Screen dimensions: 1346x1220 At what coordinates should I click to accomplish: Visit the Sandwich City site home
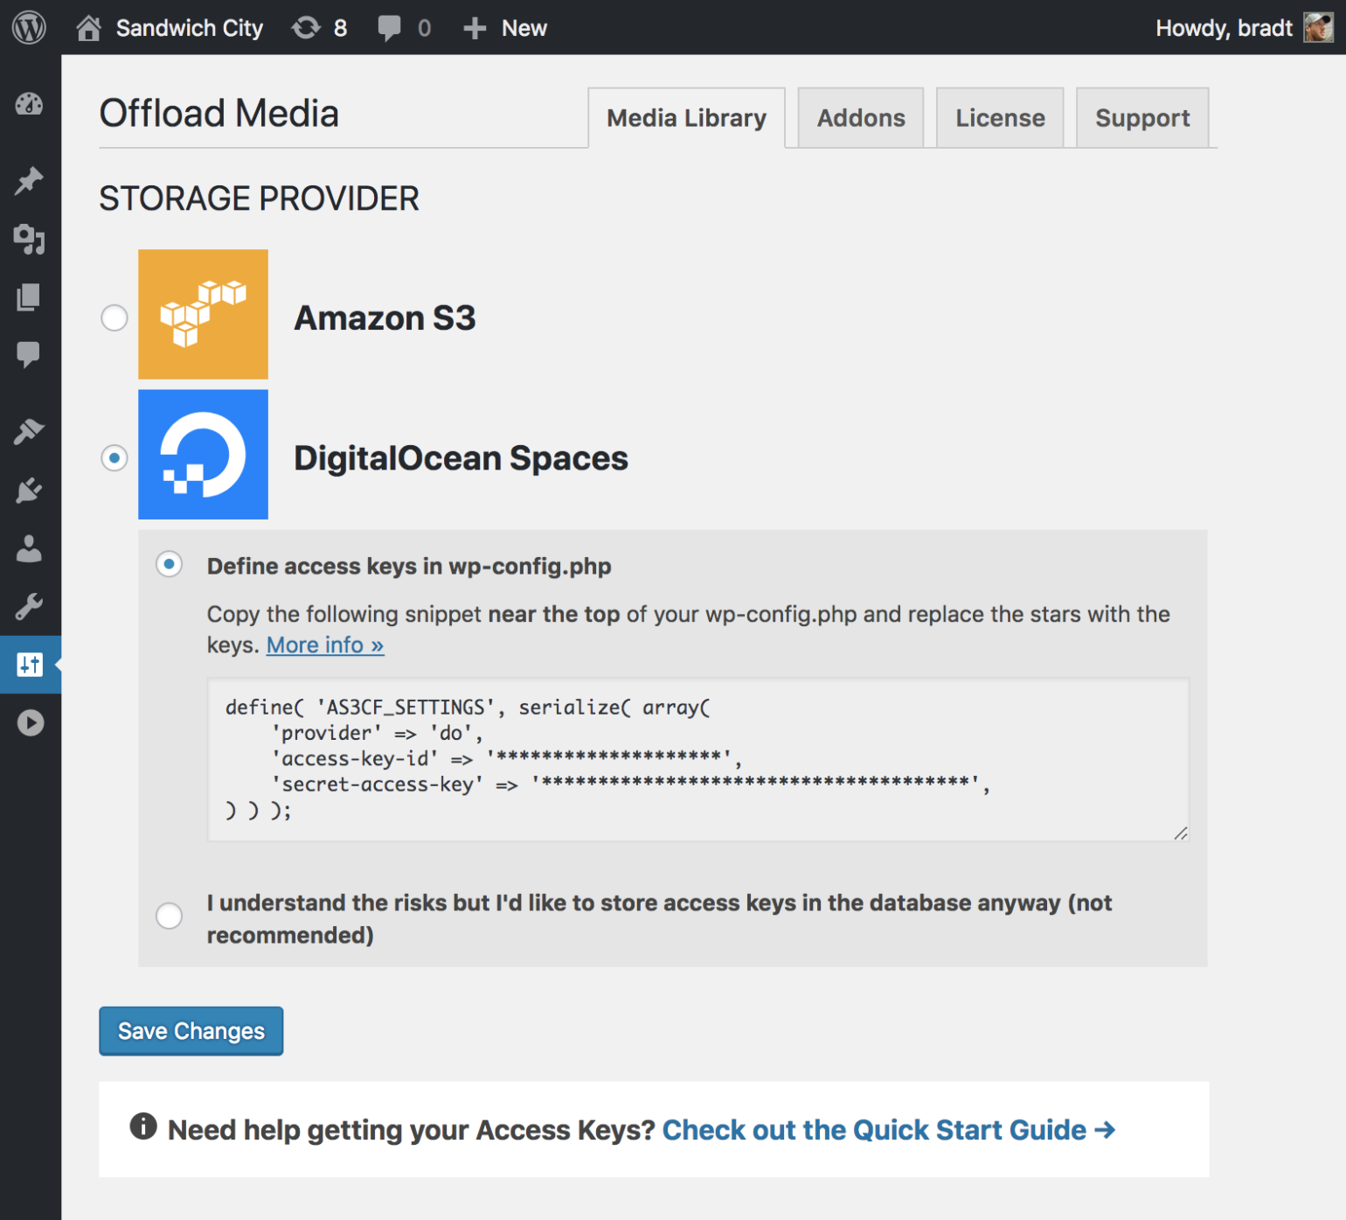170,28
